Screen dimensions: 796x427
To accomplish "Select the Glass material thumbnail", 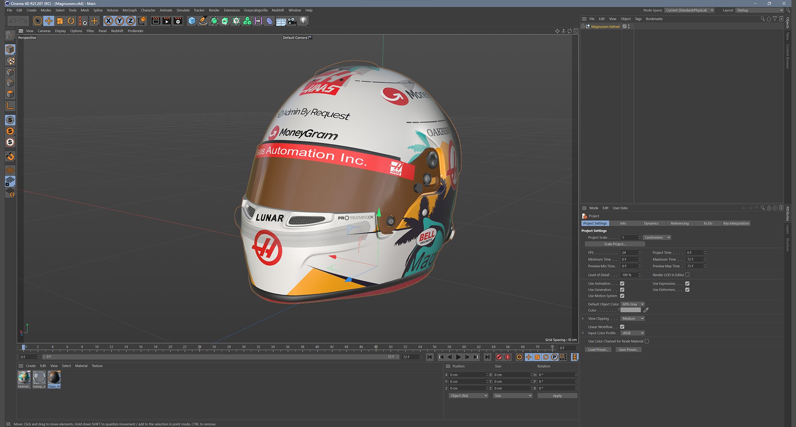I will pos(54,377).
